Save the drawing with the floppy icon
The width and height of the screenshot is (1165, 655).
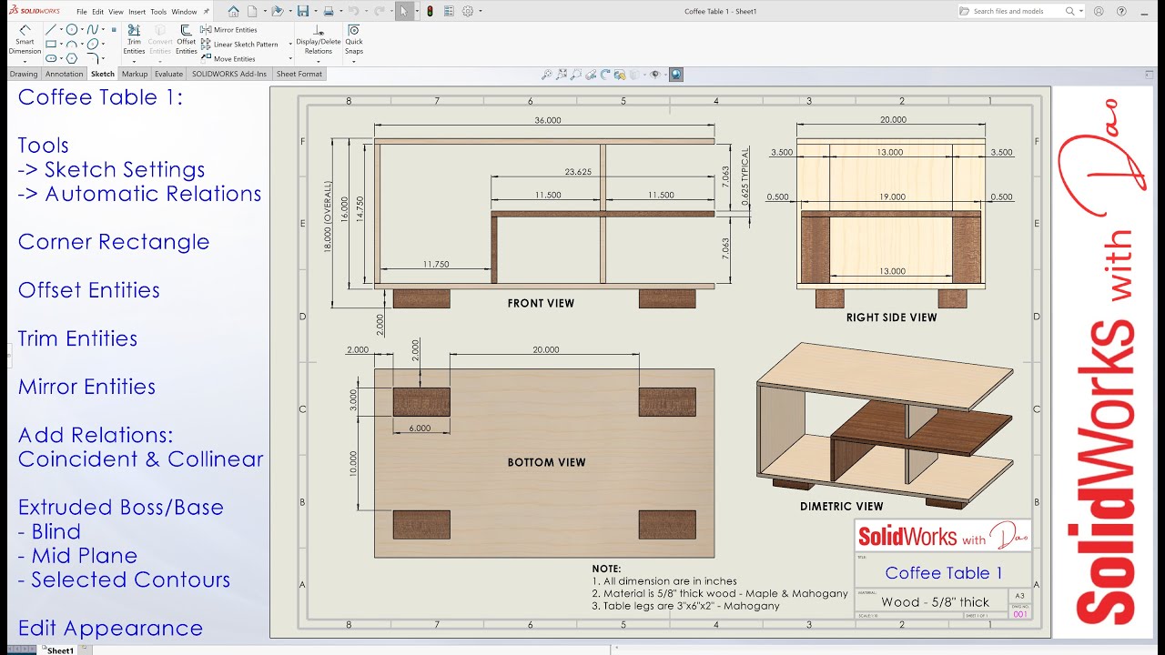303,11
